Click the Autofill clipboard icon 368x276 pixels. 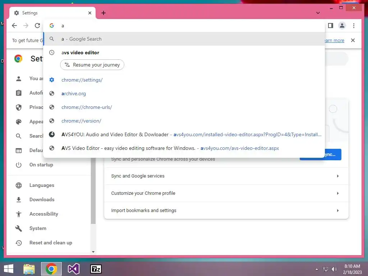[19, 93]
